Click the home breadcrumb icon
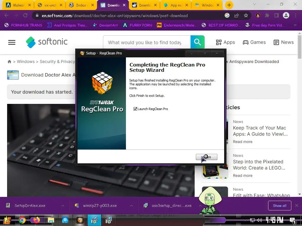Image resolution: width=302 pixels, height=226 pixels. [x=9, y=62]
